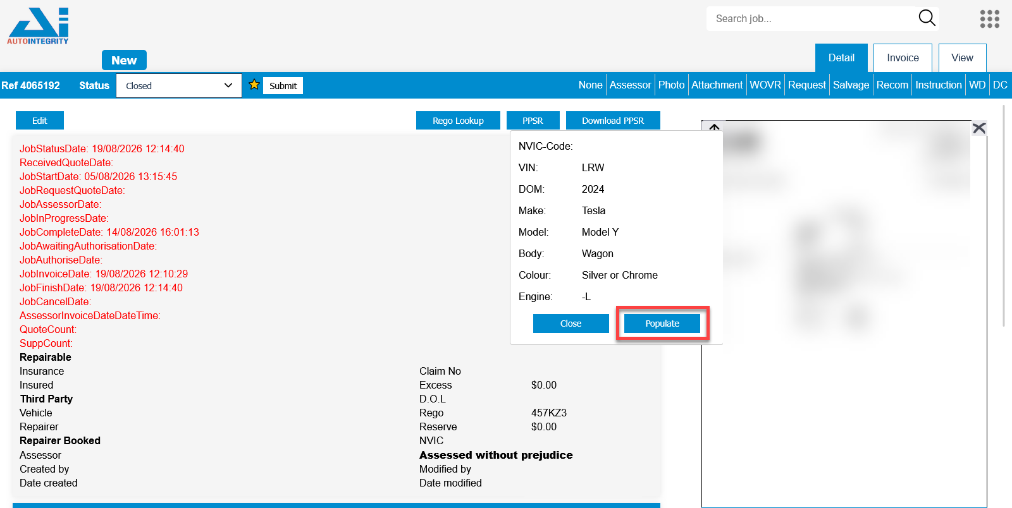Select the Detail tab

(x=841, y=58)
